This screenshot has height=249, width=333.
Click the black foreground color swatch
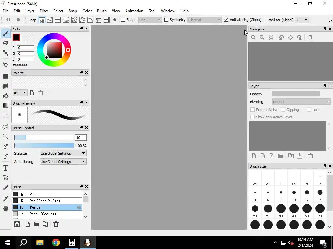[16, 37]
